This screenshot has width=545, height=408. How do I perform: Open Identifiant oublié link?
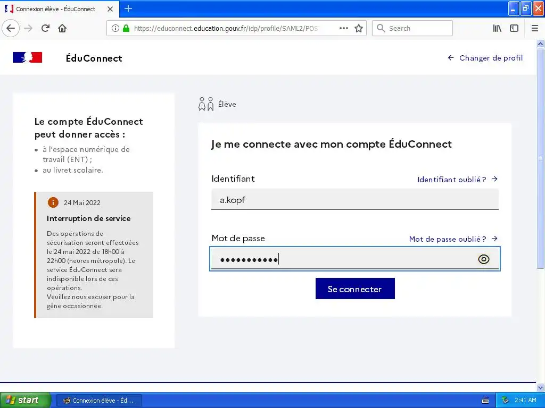point(457,180)
